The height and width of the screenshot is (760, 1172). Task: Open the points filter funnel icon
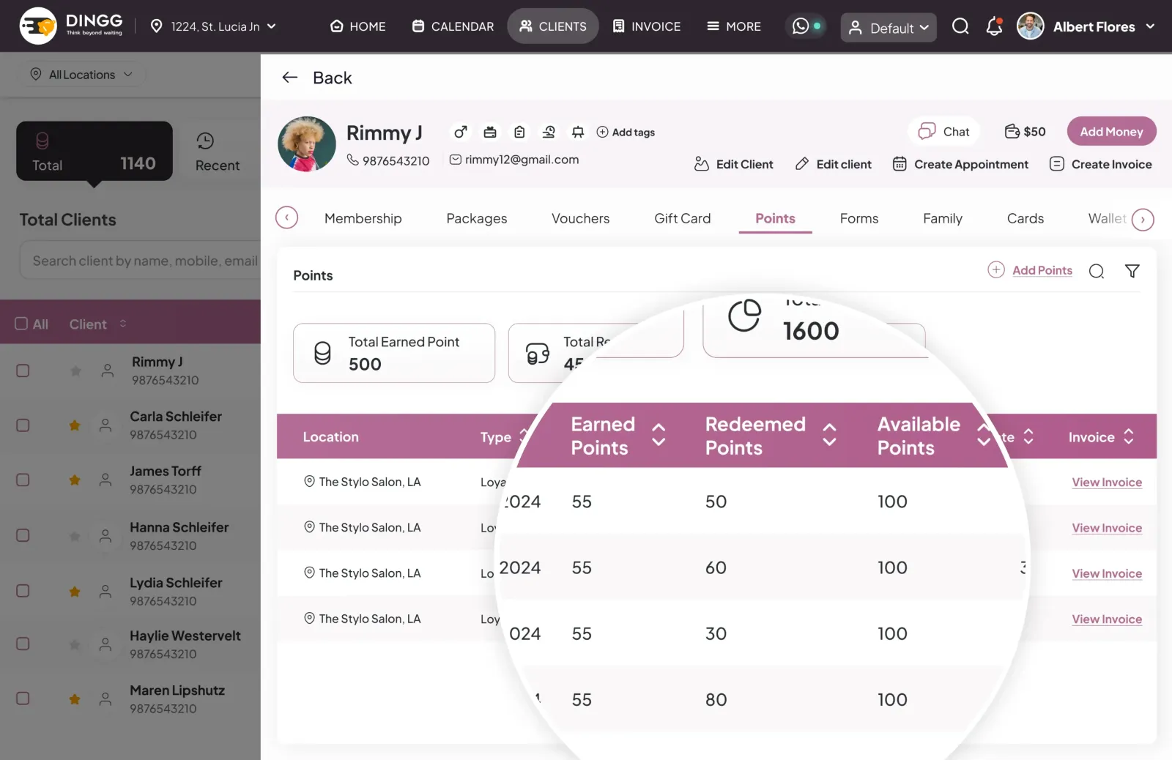(x=1132, y=271)
